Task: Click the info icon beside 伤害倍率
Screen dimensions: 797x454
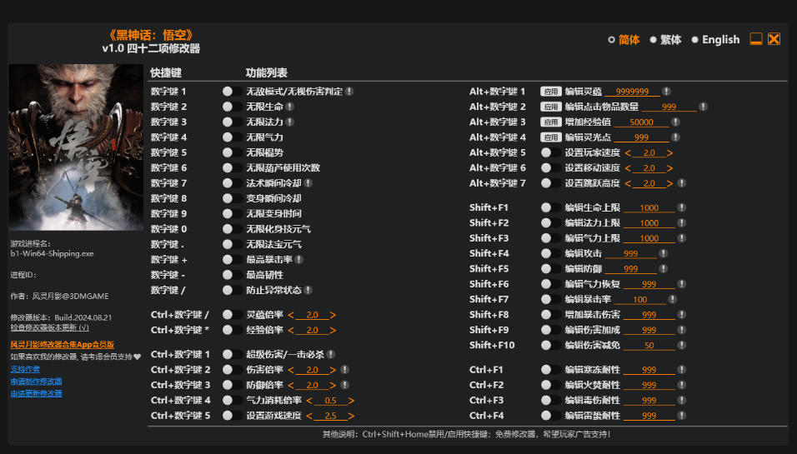Action: [344, 370]
